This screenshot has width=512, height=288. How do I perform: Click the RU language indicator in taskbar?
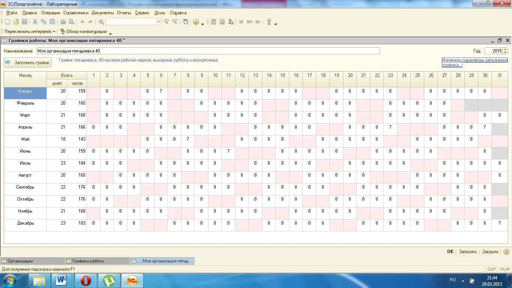[x=453, y=280]
